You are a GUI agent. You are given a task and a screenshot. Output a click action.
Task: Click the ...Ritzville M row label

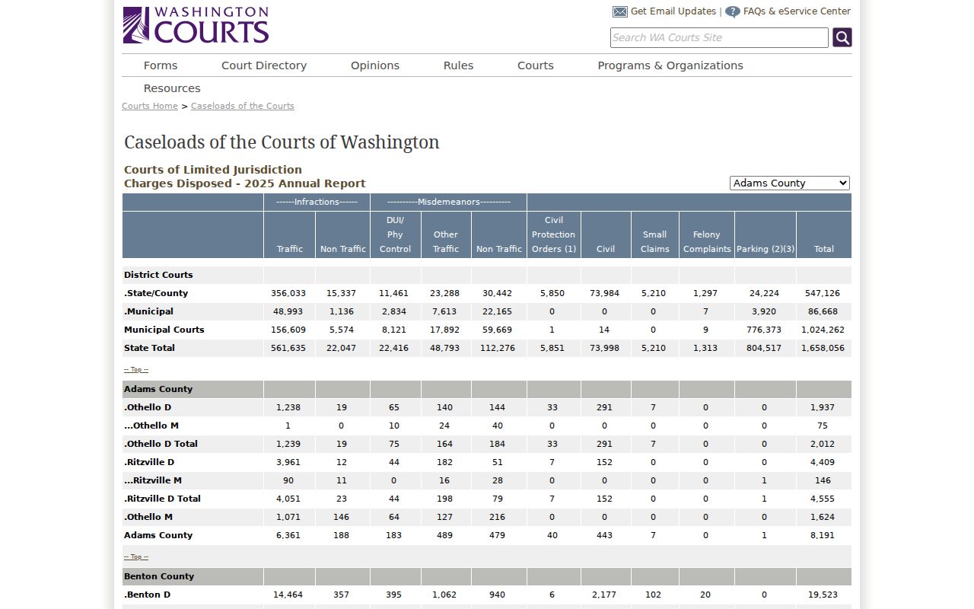click(153, 480)
